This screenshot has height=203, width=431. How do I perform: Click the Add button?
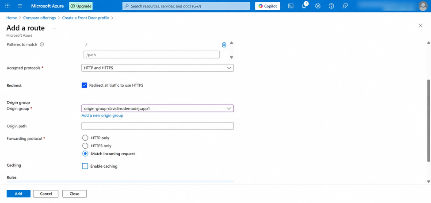19,194
